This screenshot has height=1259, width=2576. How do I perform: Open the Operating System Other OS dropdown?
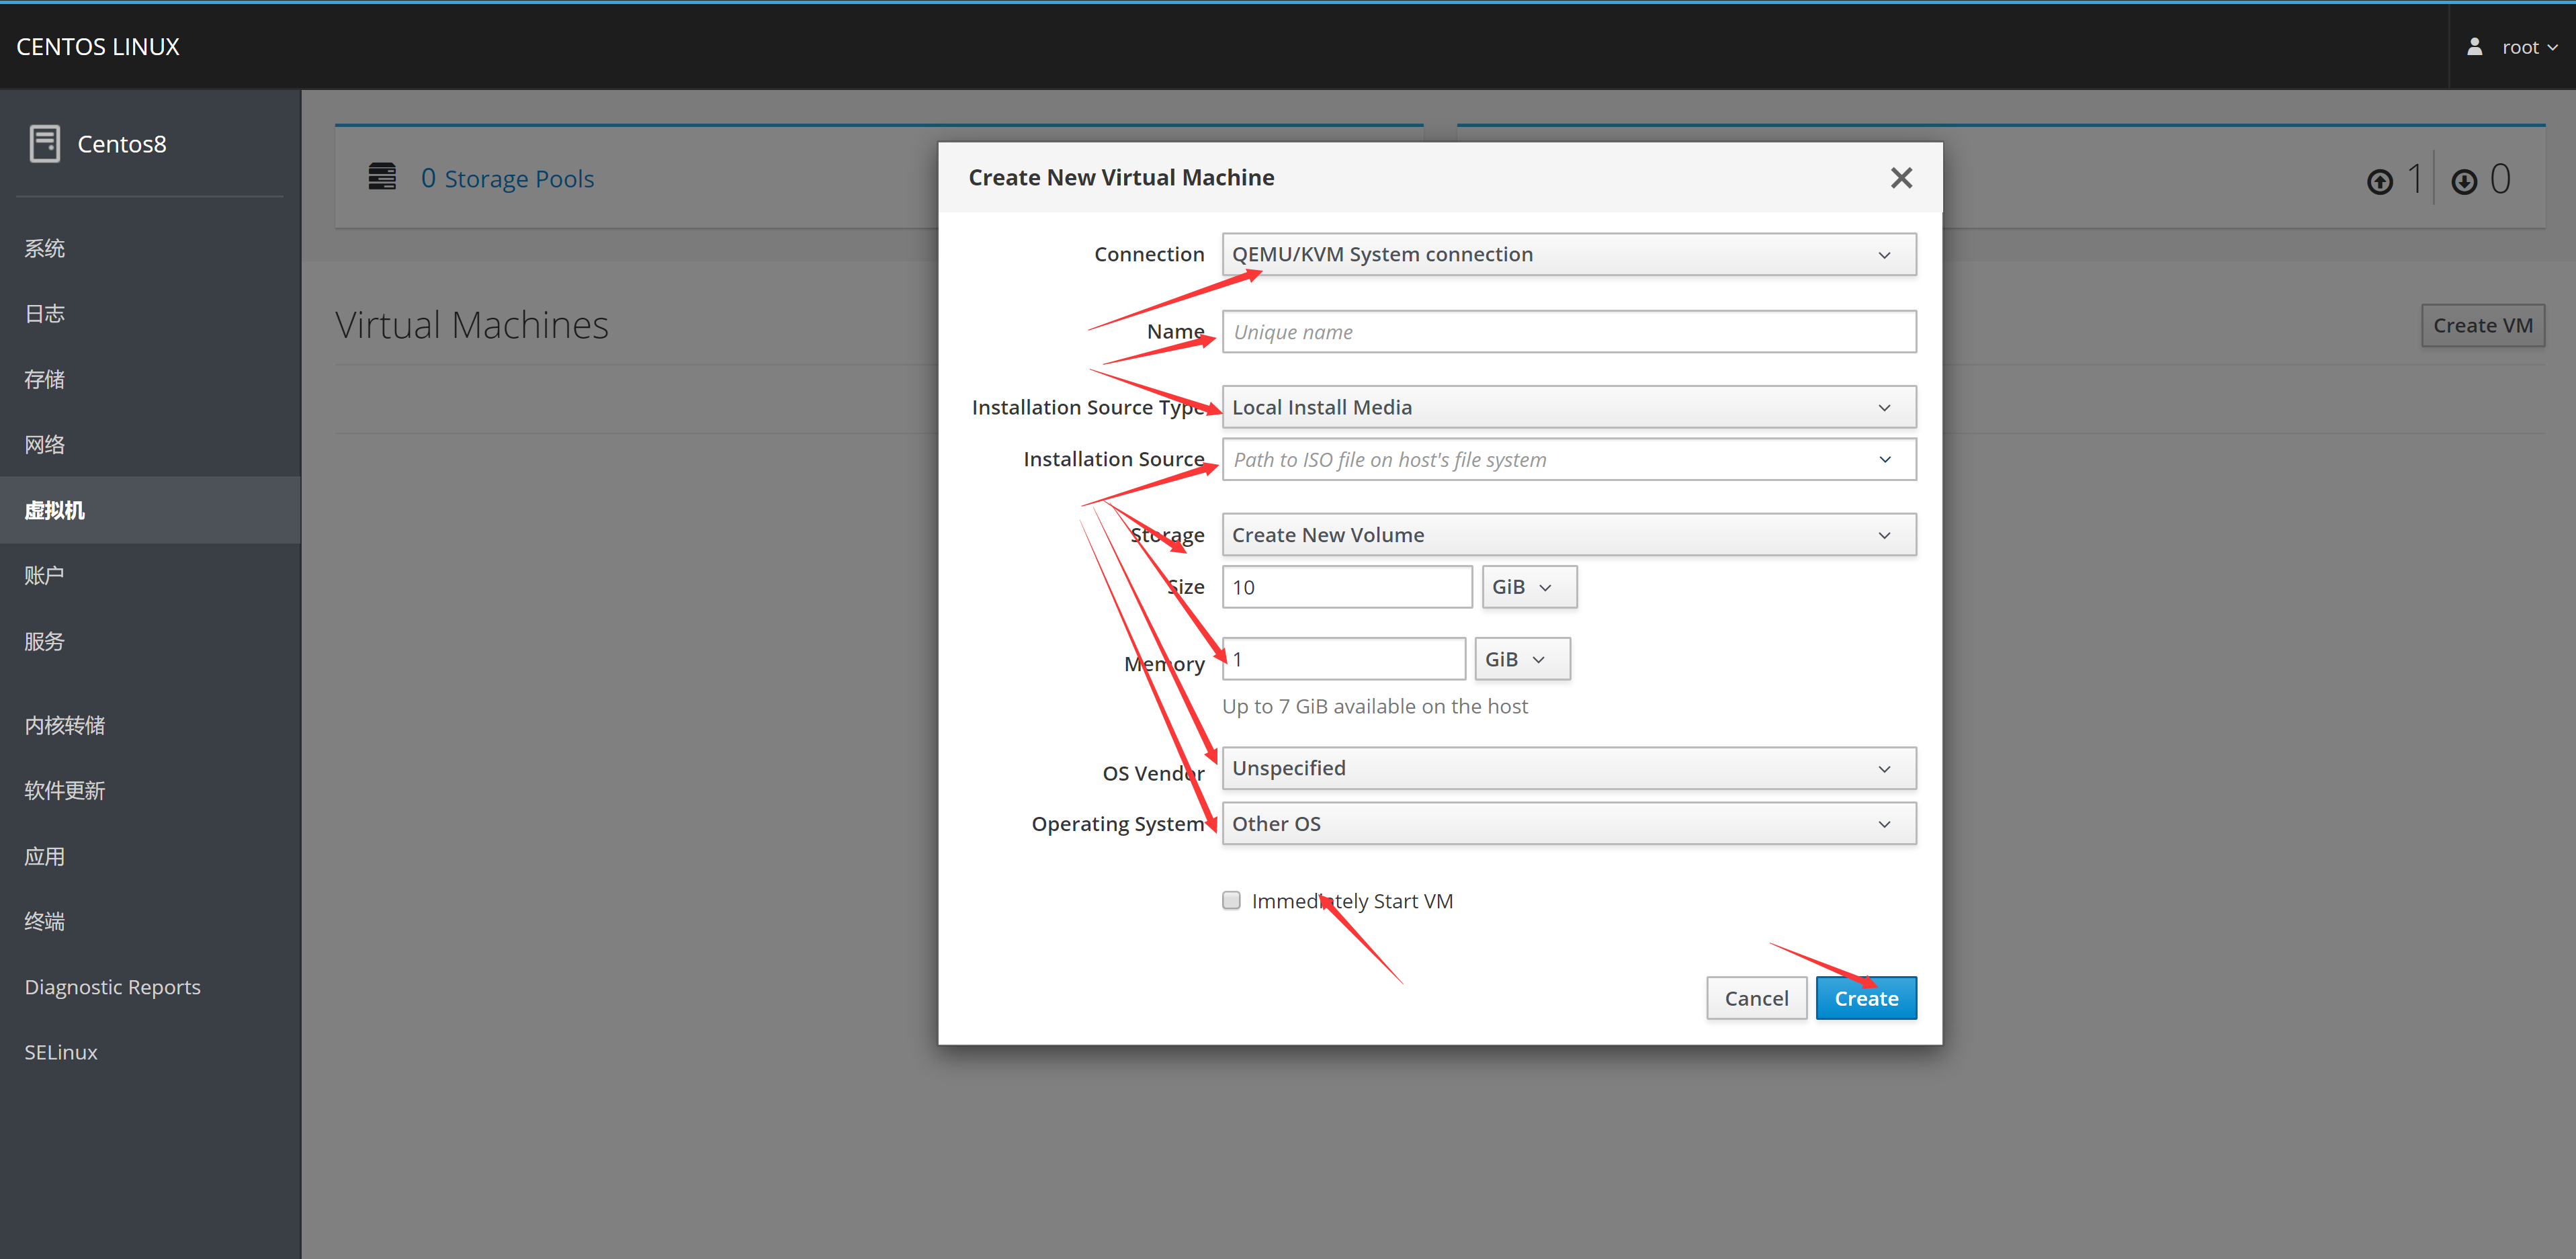point(1569,824)
